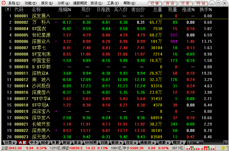229x151 pixels.
Task: Sort by the 现价 column header
Action: point(86,10)
